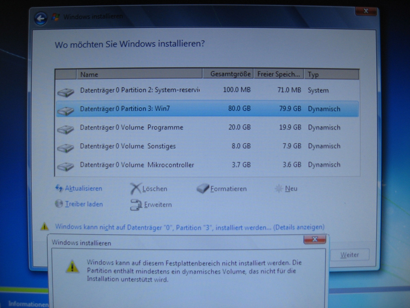Click the 3.7 GB total size cell
Viewport: 410px width, 308px height.
click(x=241, y=165)
